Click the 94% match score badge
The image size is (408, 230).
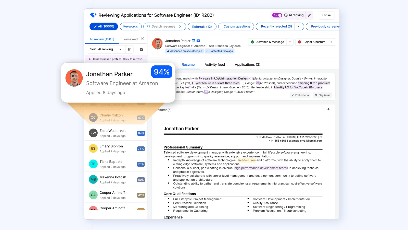tap(161, 72)
